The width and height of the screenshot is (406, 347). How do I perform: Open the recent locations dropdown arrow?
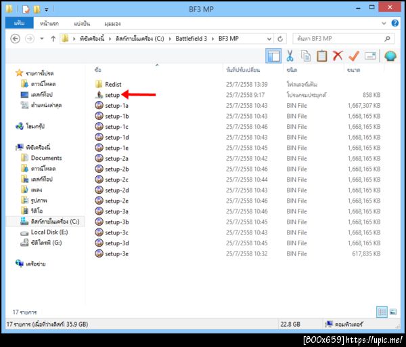click(42, 39)
